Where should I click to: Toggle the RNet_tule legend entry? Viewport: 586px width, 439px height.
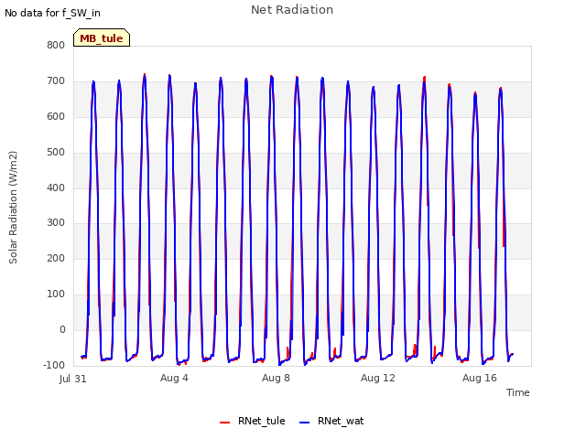coord(253,421)
